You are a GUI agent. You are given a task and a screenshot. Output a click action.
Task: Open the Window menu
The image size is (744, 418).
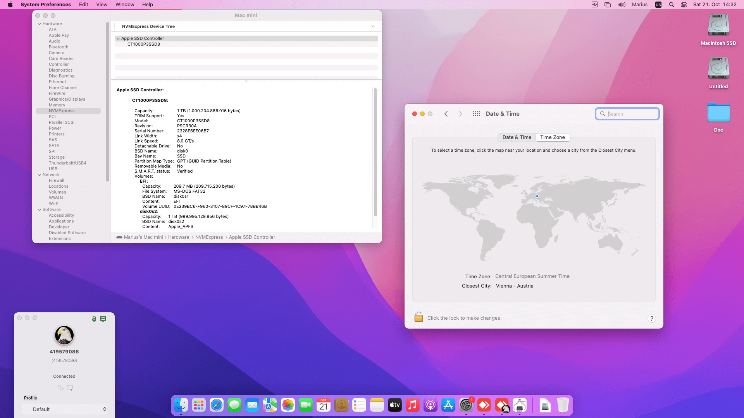(124, 5)
